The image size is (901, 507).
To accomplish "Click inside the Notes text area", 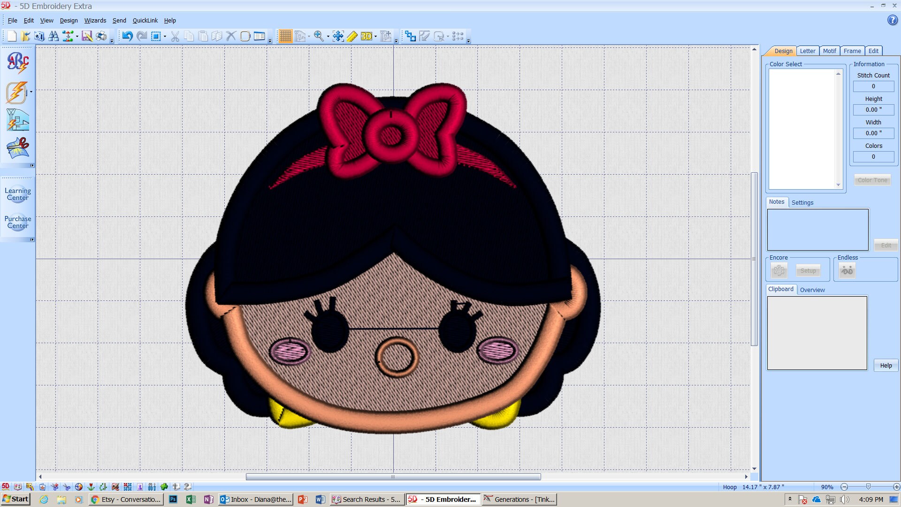I will [x=817, y=230].
